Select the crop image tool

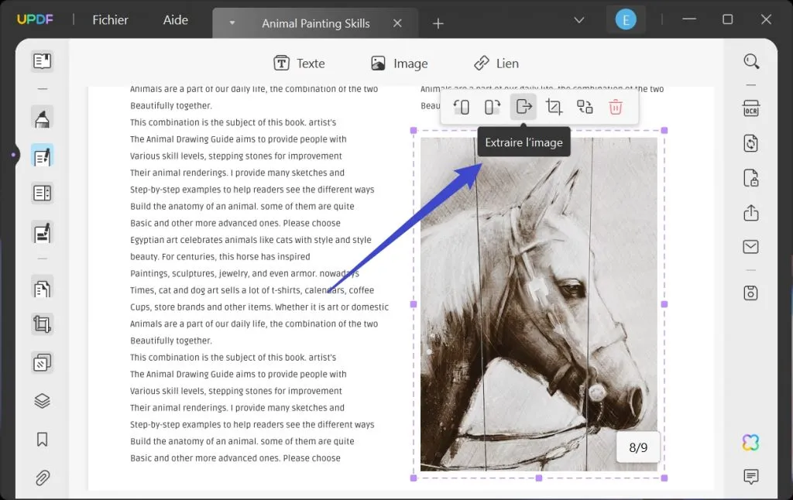(554, 107)
